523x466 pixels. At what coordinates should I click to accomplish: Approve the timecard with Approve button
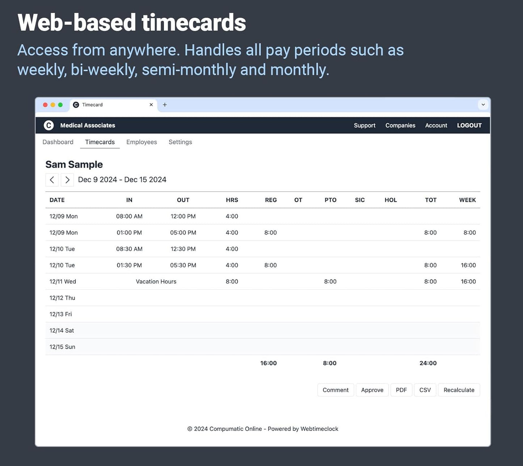click(372, 390)
